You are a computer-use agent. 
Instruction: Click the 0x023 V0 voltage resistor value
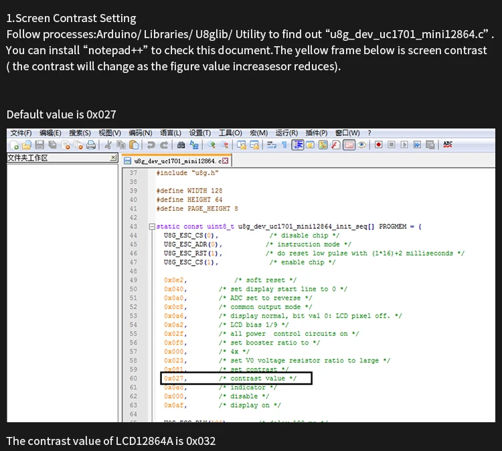(174, 361)
